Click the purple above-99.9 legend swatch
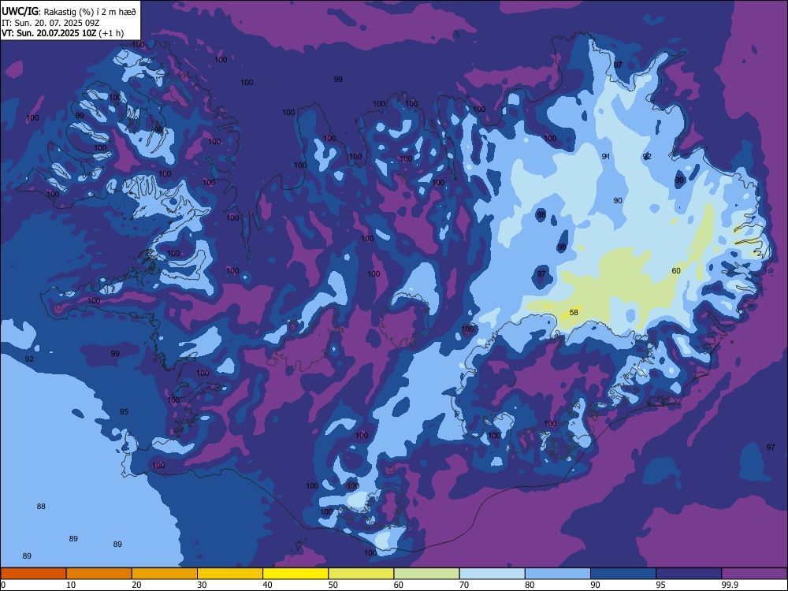This screenshot has height=591, width=788. click(x=754, y=574)
